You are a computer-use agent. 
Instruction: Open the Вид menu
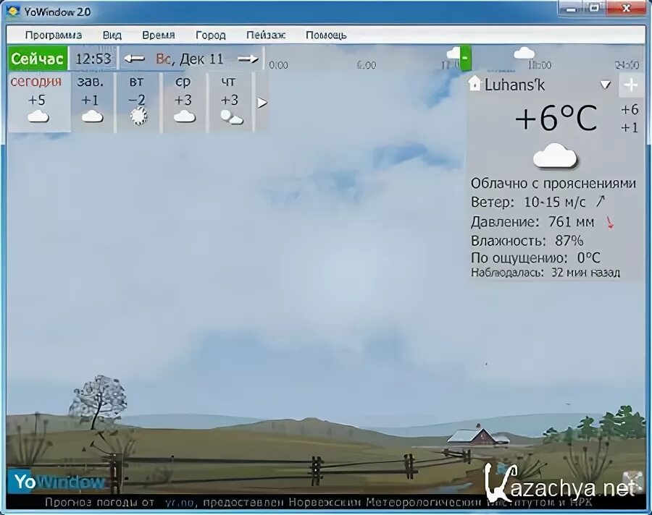click(x=112, y=35)
